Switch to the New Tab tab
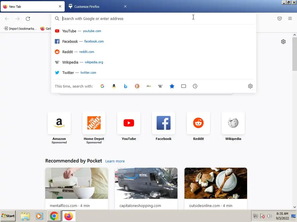 32,7
